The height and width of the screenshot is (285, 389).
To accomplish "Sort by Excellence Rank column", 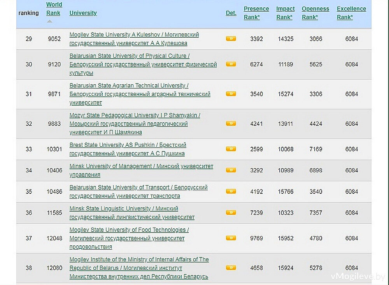I will click(351, 13).
